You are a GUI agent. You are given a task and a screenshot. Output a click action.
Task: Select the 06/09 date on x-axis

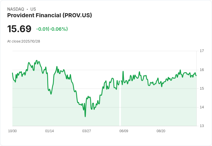(124, 131)
